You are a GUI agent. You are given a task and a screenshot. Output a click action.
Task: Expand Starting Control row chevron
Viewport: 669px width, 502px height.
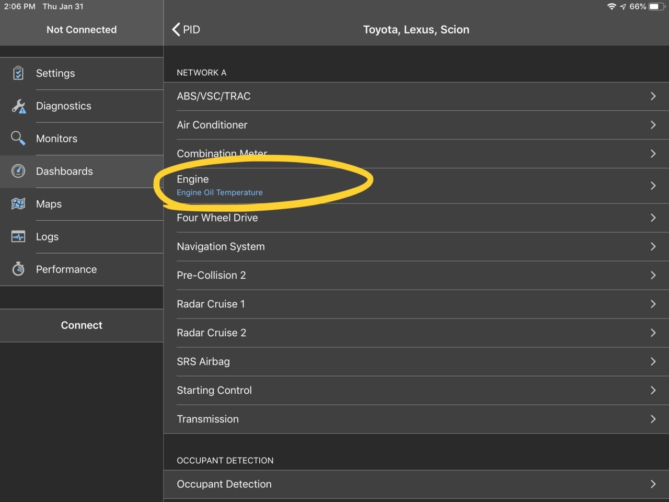pos(653,390)
